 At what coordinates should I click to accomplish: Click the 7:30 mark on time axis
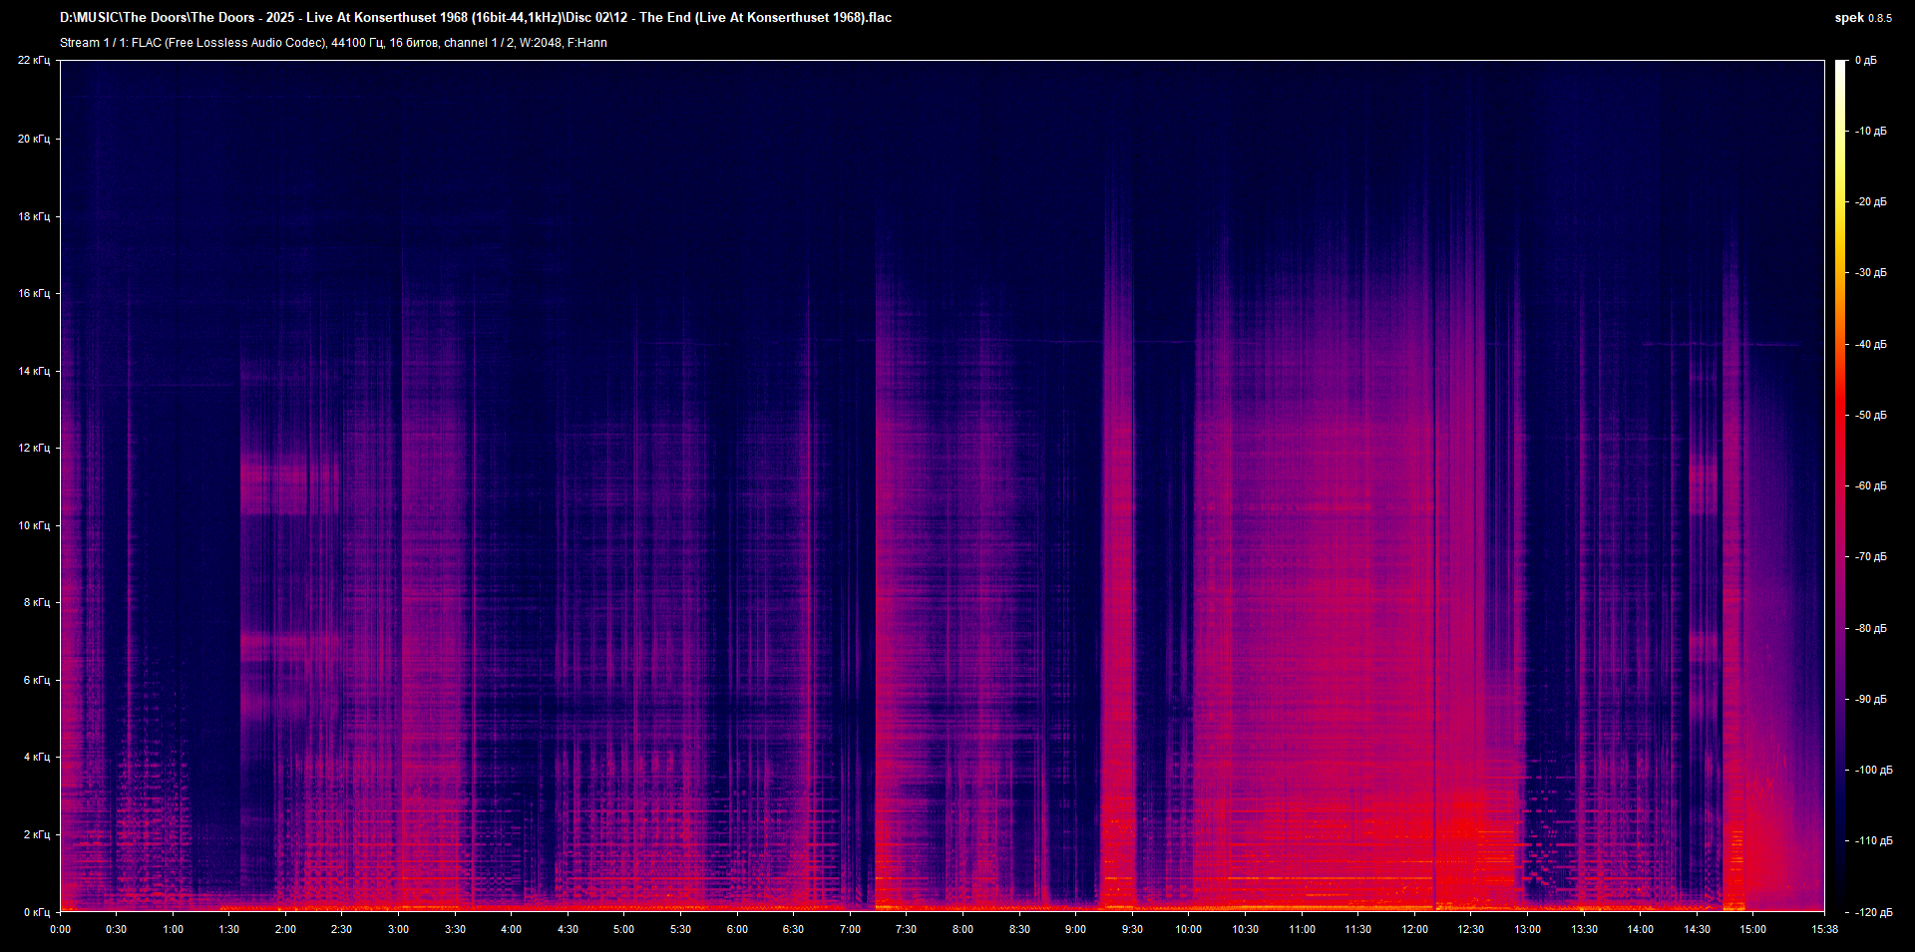coord(906,929)
